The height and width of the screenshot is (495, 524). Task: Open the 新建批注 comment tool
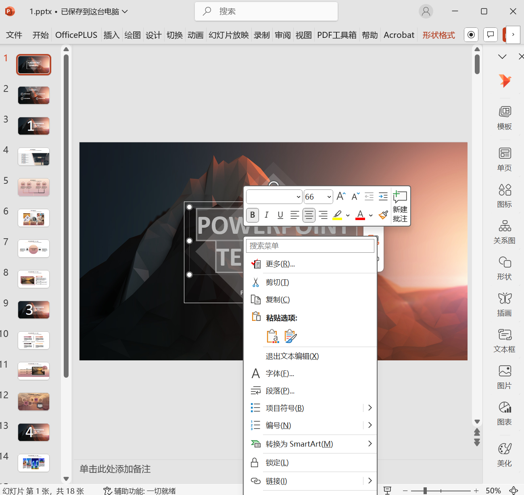400,206
